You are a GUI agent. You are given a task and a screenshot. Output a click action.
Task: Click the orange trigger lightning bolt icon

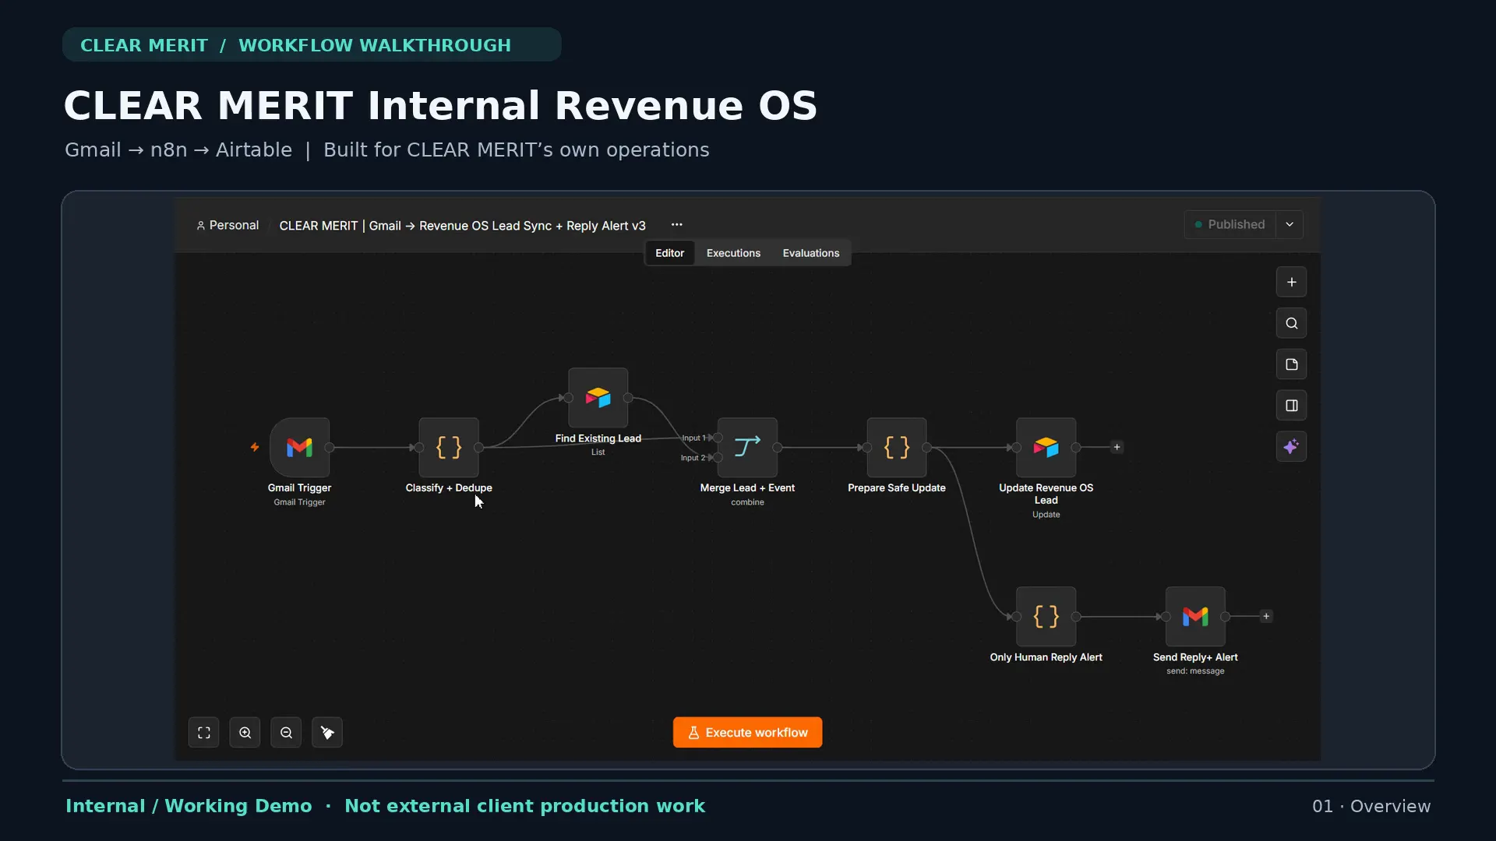(x=255, y=447)
